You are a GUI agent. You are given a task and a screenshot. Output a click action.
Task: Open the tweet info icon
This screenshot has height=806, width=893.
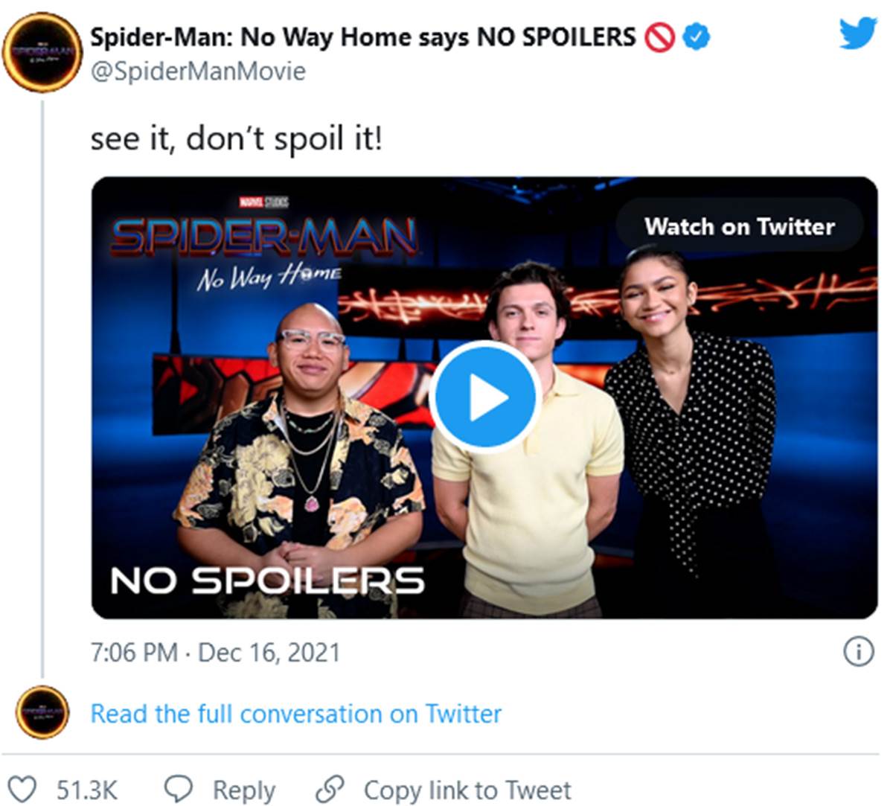858,652
